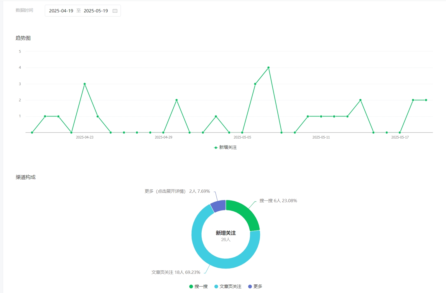Expand 更多（点击展开详情）2人 7.69% label
This screenshot has height=293, width=446.
coord(177,191)
